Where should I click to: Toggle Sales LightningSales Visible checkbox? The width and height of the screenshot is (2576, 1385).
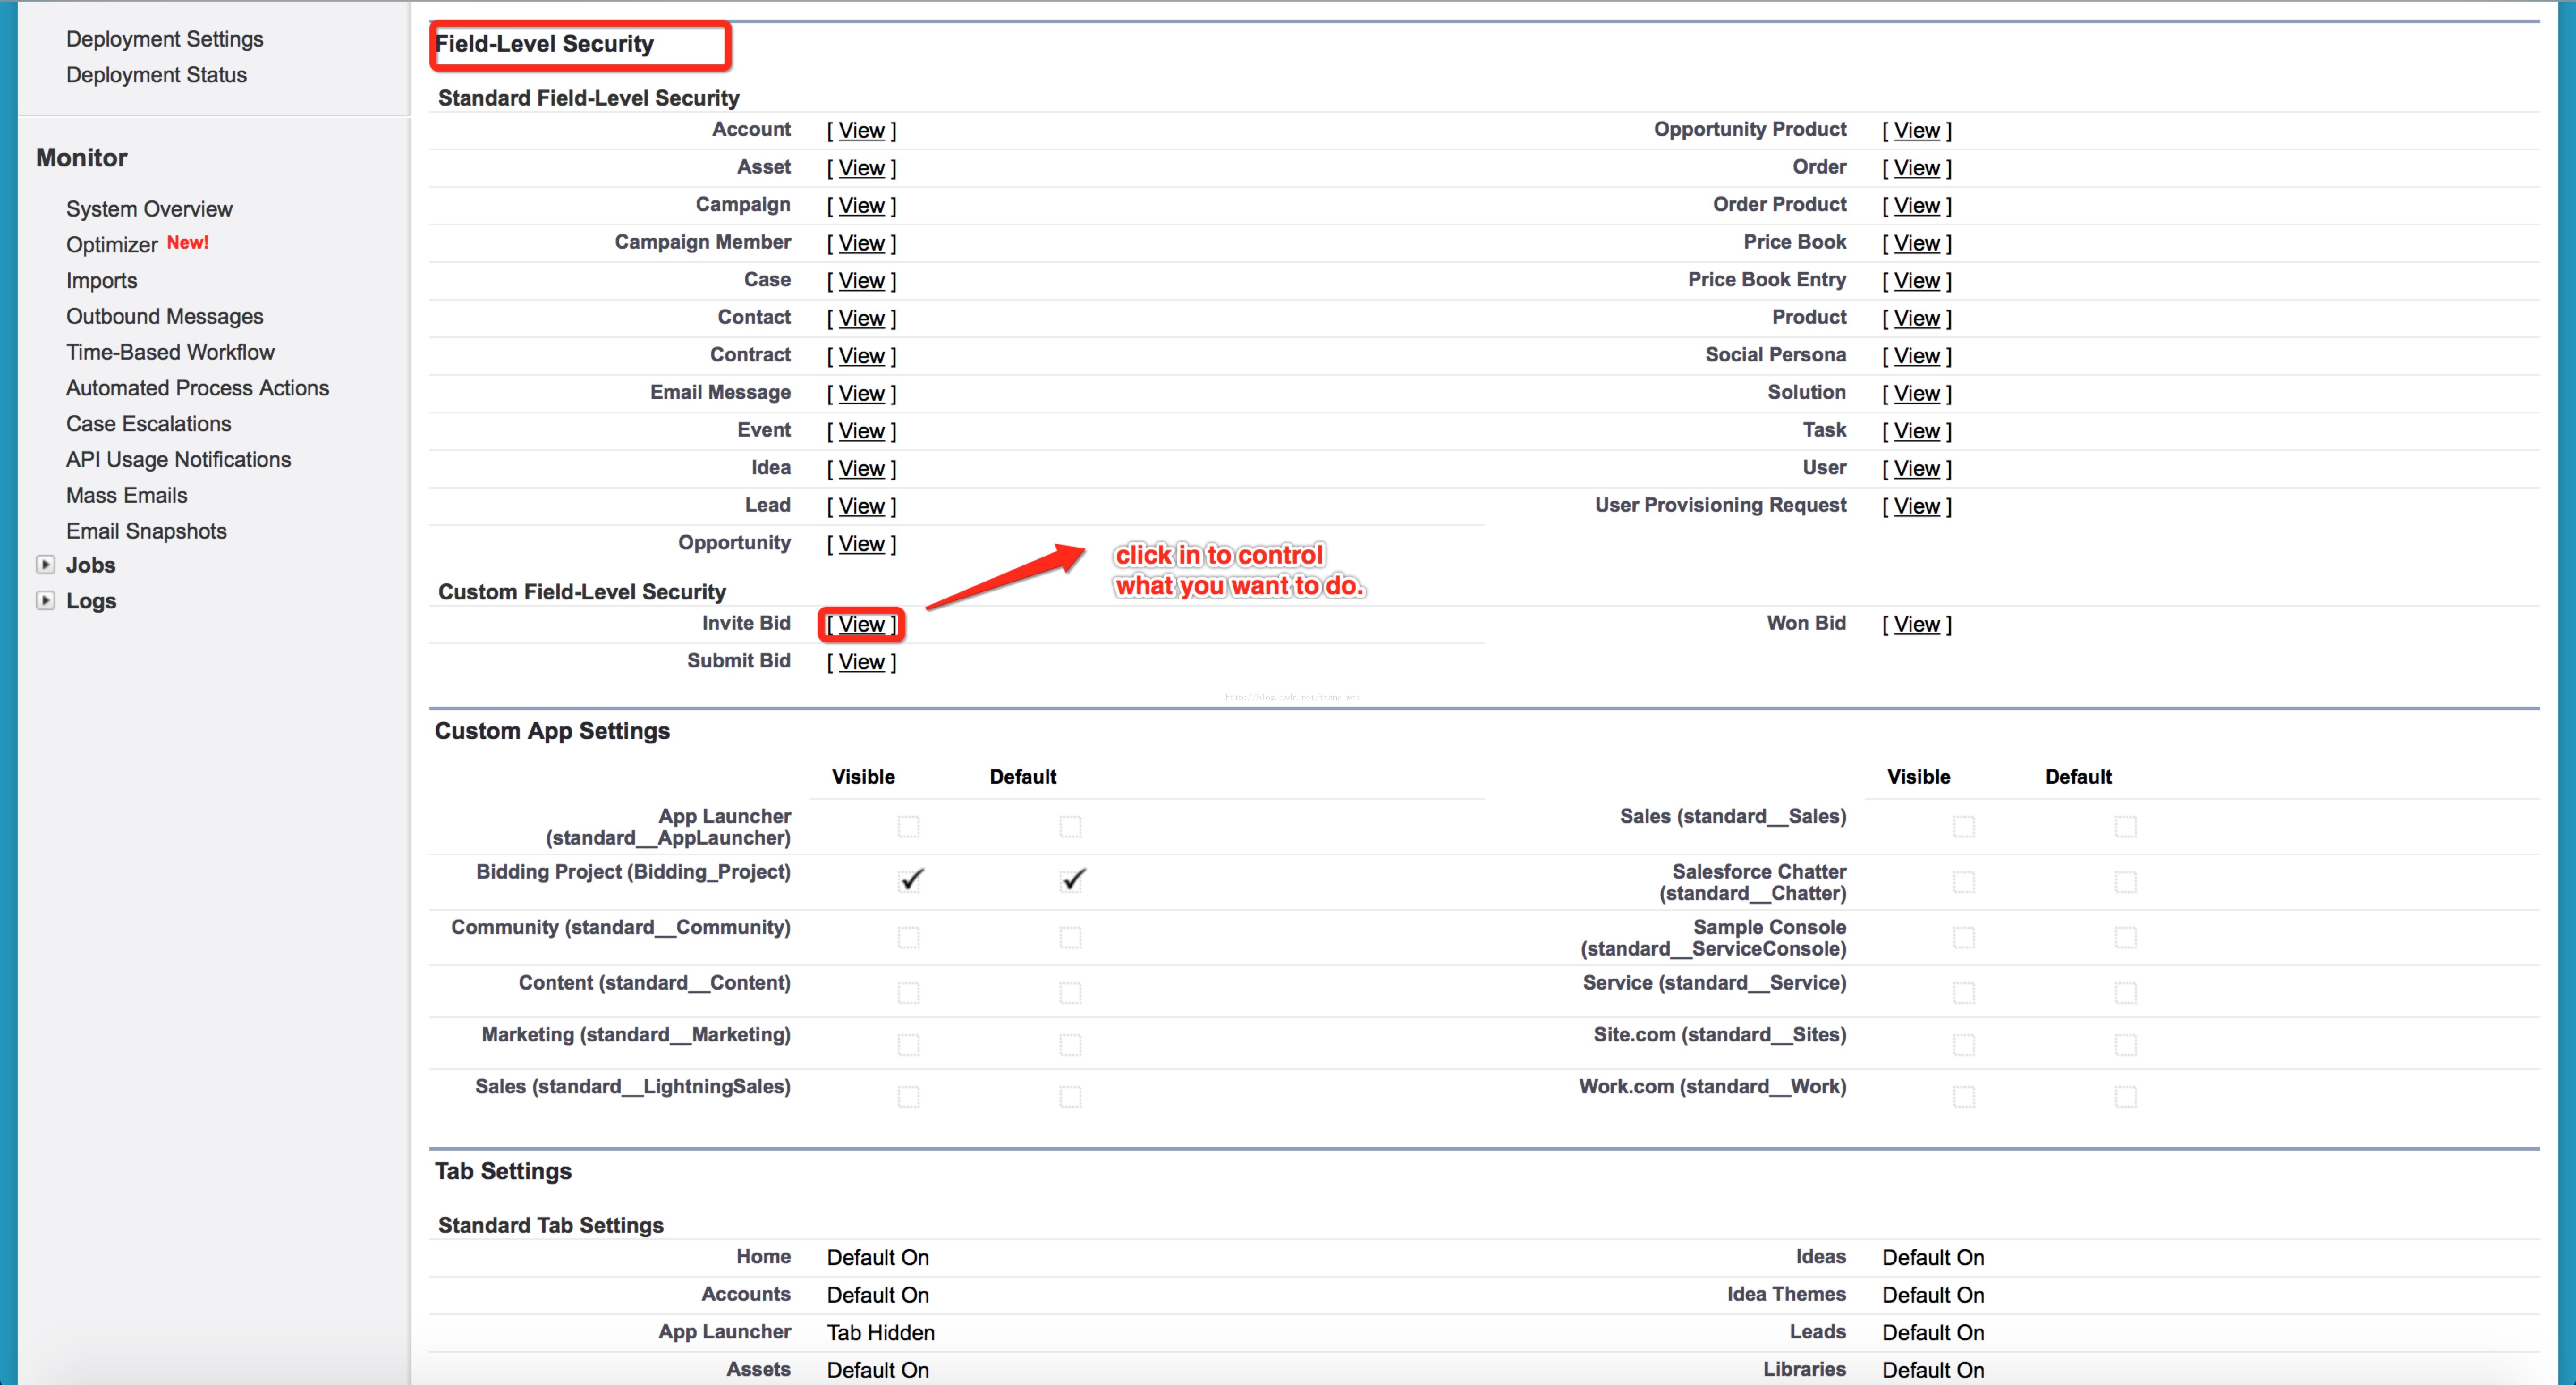[908, 1097]
